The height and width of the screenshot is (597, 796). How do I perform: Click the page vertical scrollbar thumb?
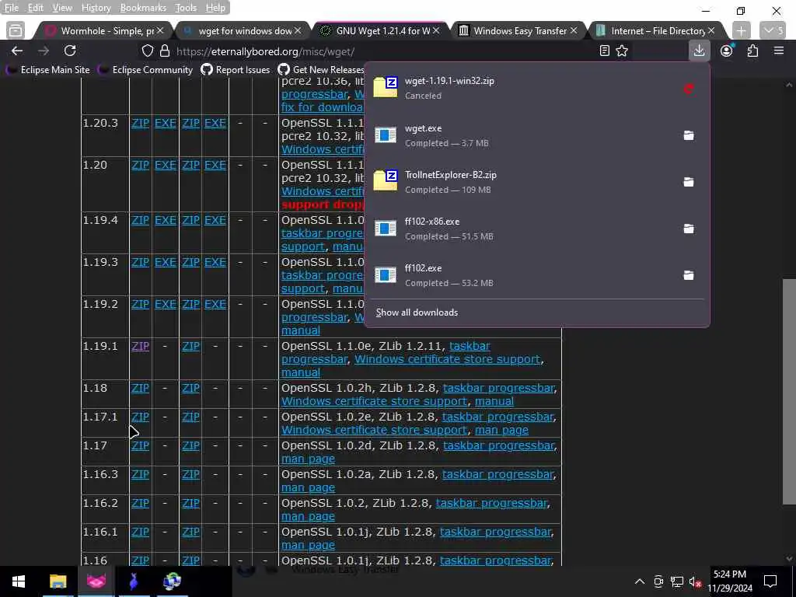(x=788, y=392)
